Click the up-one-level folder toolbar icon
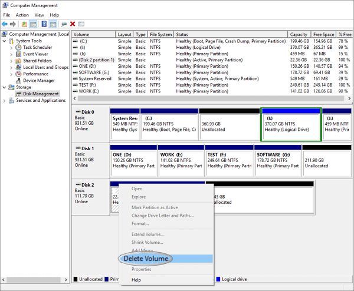Viewport: 354px width, 291px height. 24,24
